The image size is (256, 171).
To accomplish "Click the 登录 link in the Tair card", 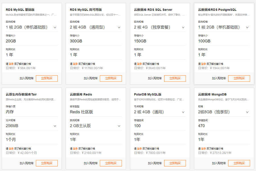I will point(11,148).
